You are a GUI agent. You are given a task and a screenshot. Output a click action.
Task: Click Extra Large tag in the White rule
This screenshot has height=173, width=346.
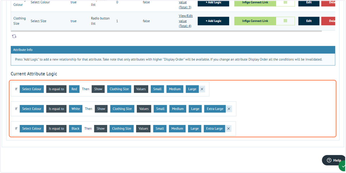tap(215, 109)
